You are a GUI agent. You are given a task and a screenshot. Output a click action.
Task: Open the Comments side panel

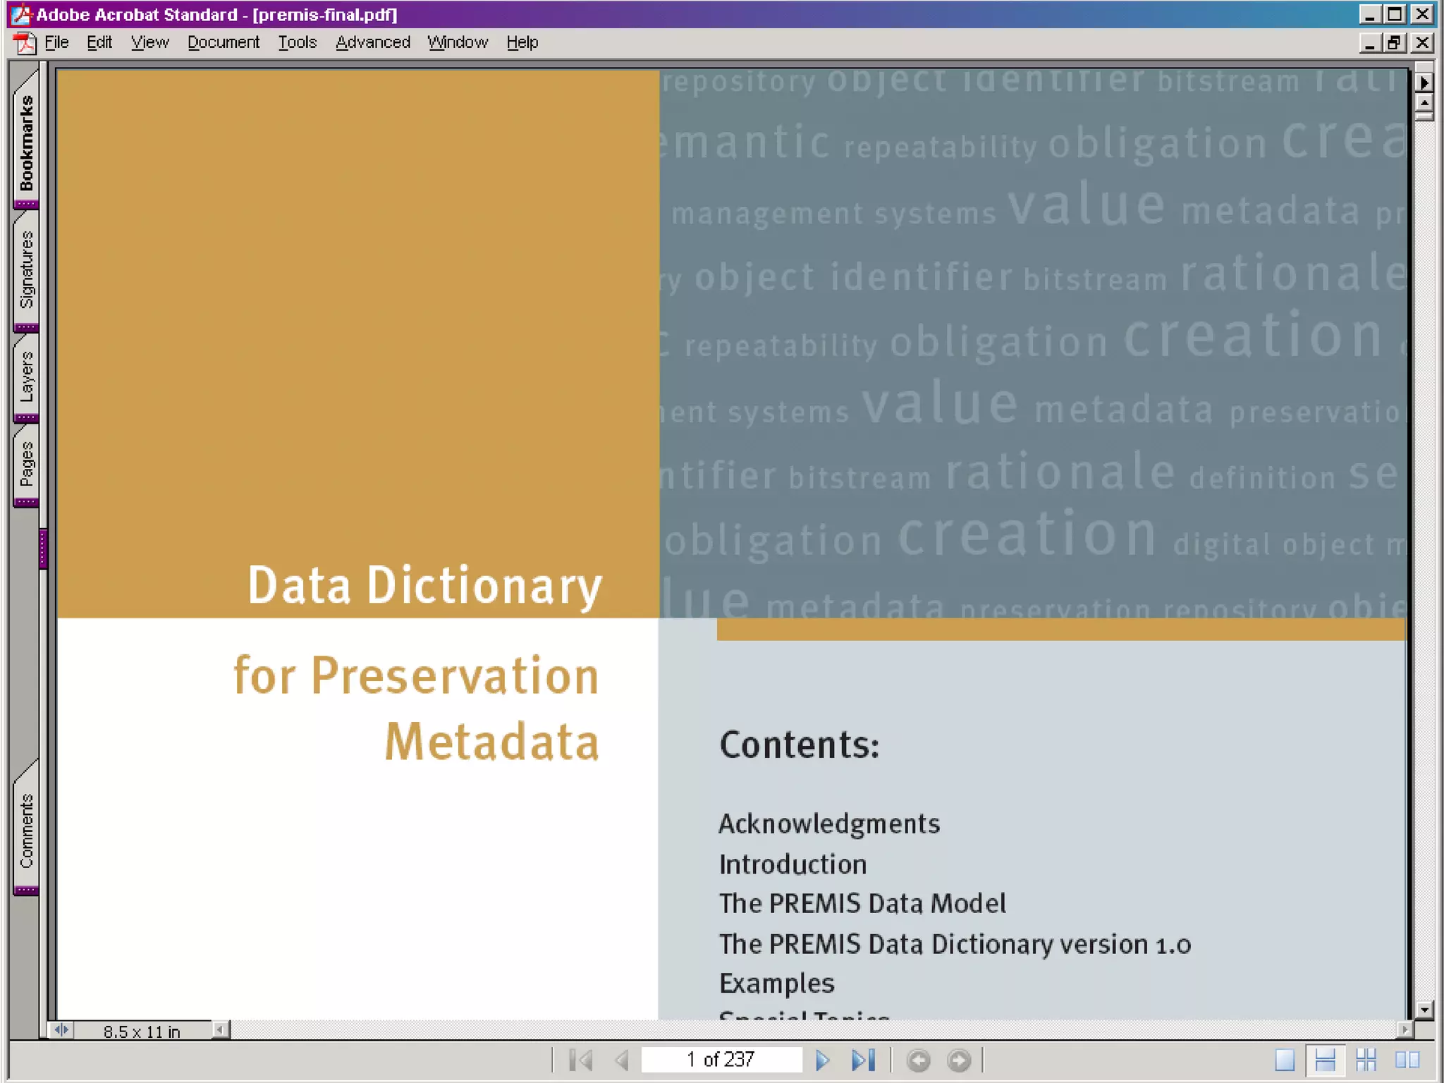coord(26,830)
